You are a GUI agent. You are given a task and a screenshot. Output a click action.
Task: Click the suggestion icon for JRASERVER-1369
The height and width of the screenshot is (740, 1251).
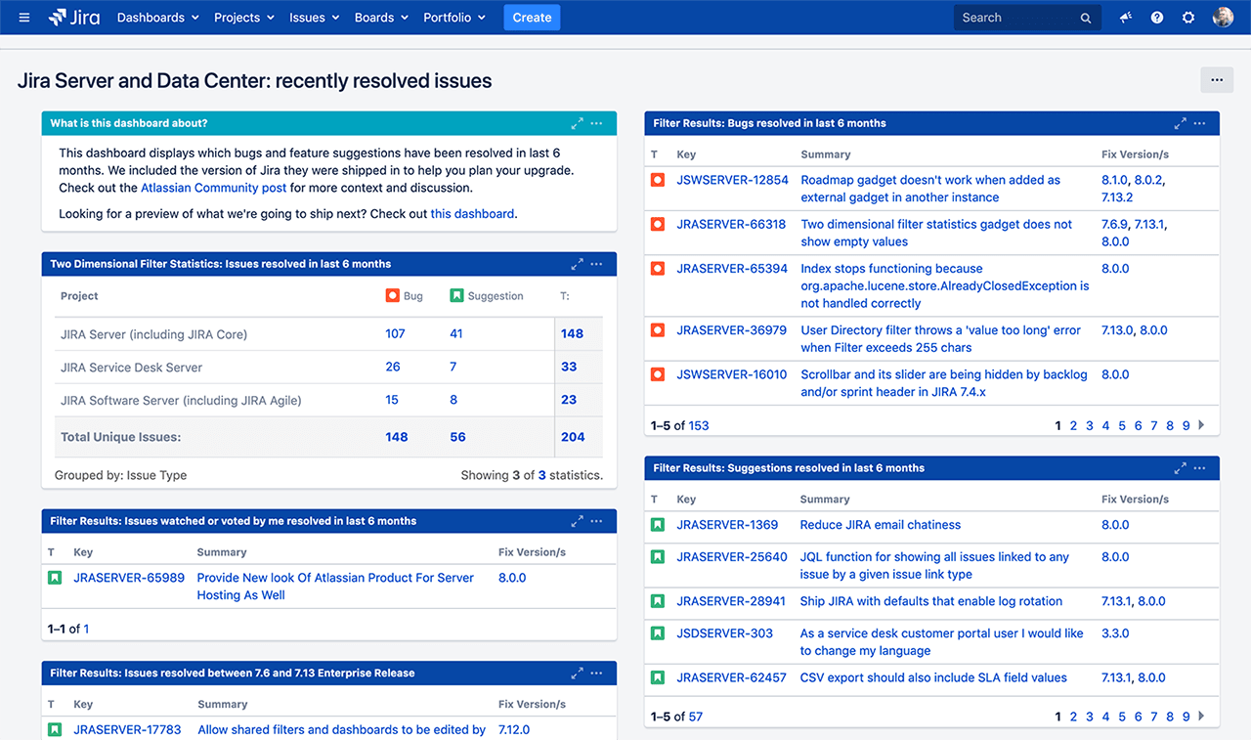[x=658, y=525]
